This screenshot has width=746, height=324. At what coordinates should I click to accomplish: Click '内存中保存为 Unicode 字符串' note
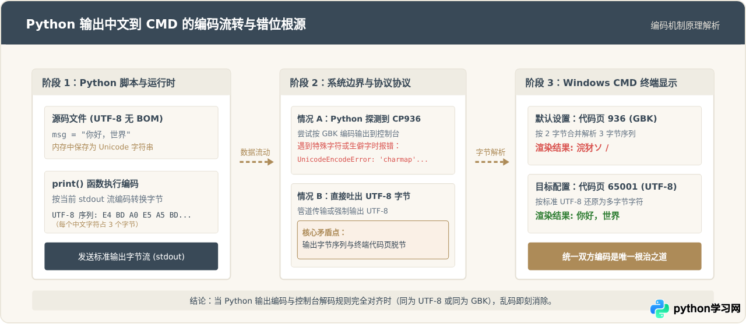point(103,147)
